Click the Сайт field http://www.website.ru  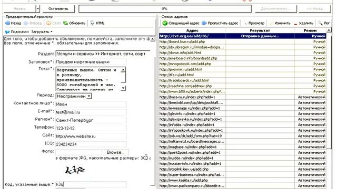coord(91,136)
